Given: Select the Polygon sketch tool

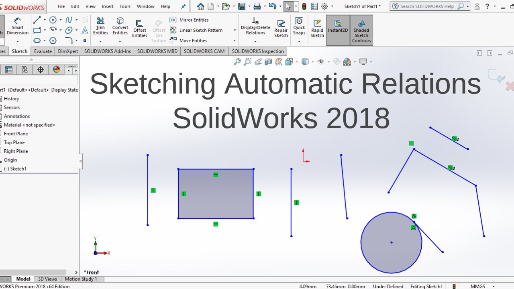Looking at the screenshot, I should (53, 41).
